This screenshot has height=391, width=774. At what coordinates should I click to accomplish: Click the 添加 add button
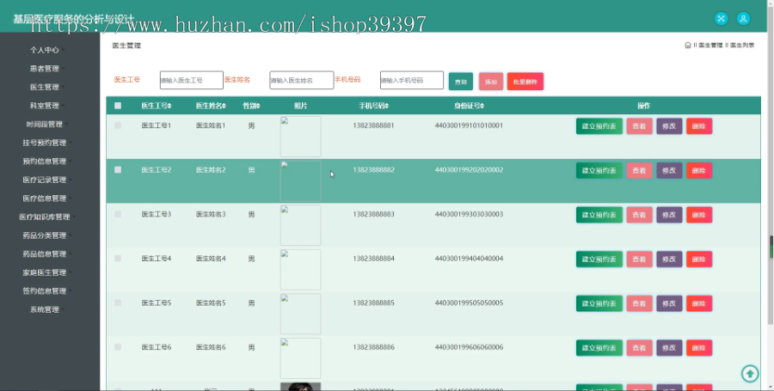(491, 82)
